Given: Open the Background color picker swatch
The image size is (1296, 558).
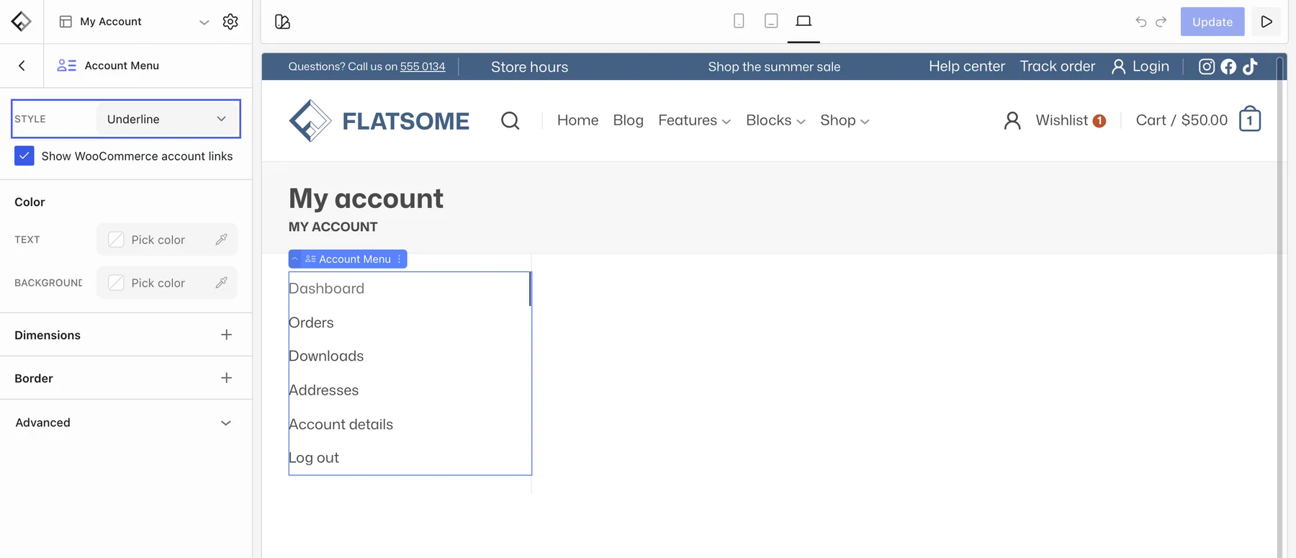Looking at the screenshot, I should pos(116,283).
